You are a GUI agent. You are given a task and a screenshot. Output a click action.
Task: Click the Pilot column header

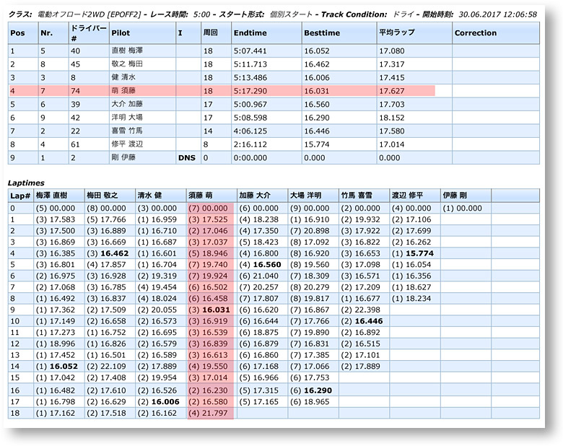(x=142, y=33)
